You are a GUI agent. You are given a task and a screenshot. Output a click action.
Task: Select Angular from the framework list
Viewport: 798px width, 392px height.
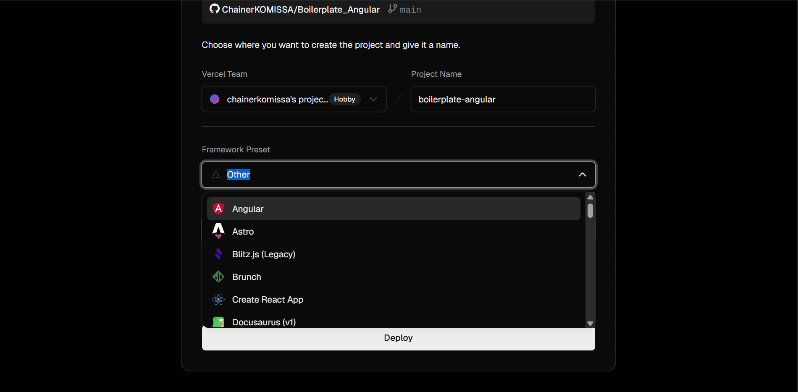(248, 209)
